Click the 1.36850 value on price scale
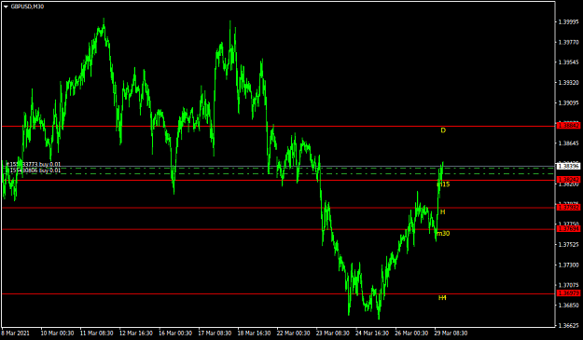 568,306
